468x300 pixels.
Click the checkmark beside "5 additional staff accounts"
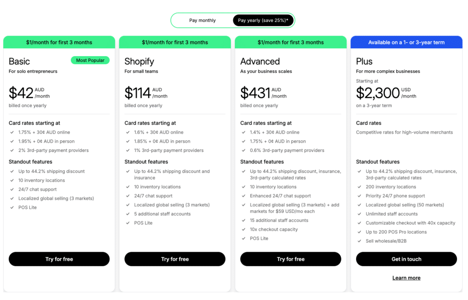(127, 213)
